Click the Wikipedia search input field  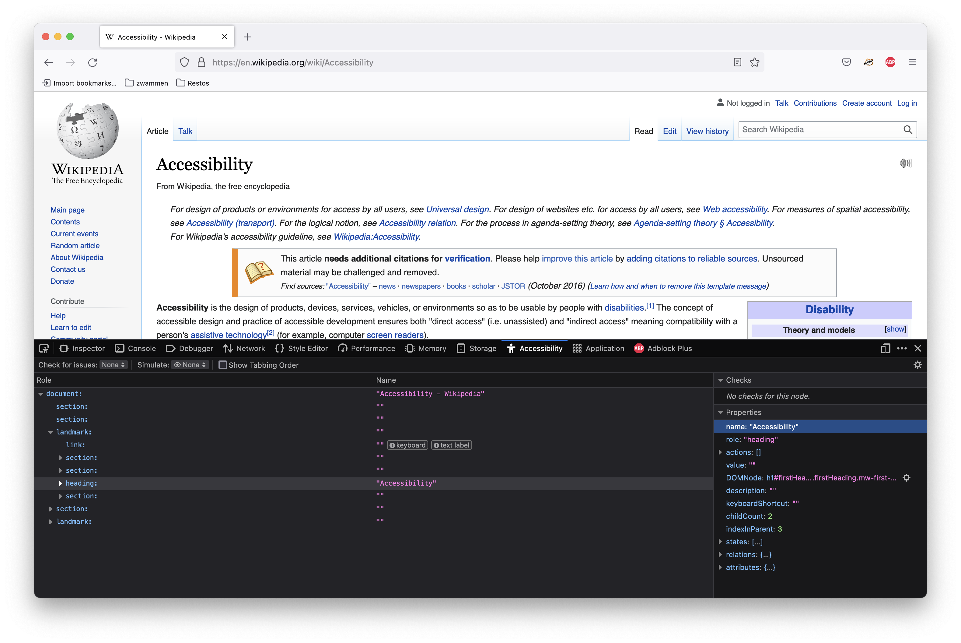(820, 130)
